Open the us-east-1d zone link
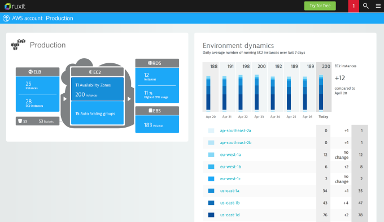 tap(230, 215)
